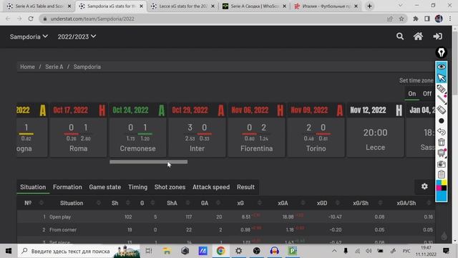The image size is (458, 258).
Task: Select the highlighter marker tool
Action: 442,89
